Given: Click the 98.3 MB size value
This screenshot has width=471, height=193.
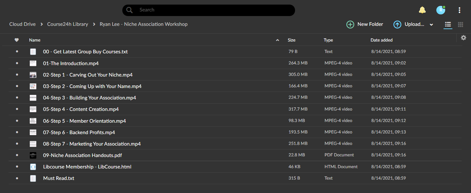Looking at the screenshot, I should tap(297, 121).
